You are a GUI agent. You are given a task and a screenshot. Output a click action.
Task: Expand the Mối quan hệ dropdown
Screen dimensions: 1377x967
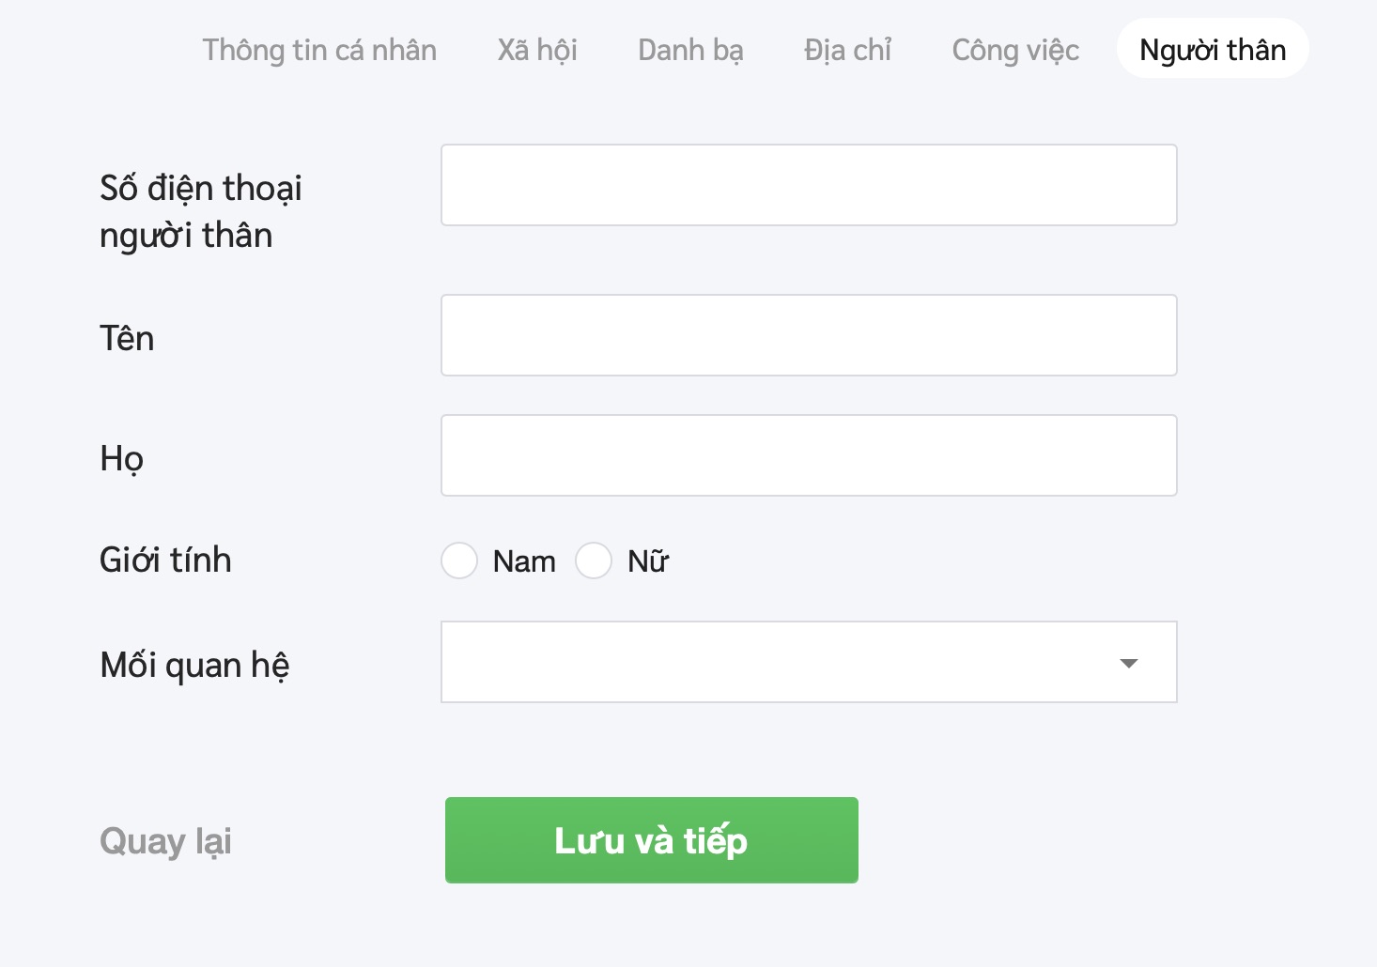click(789, 662)
